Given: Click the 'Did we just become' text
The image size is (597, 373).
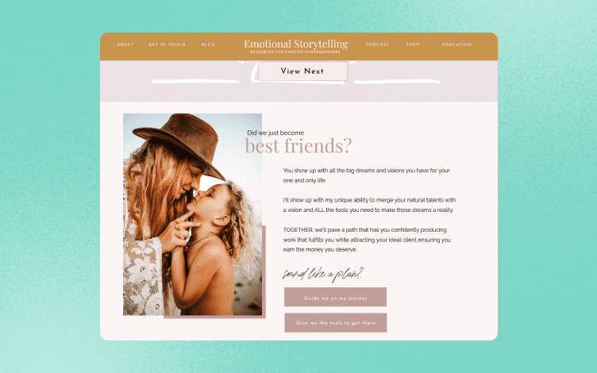Looking at the screenshot, I should point(275,133).
